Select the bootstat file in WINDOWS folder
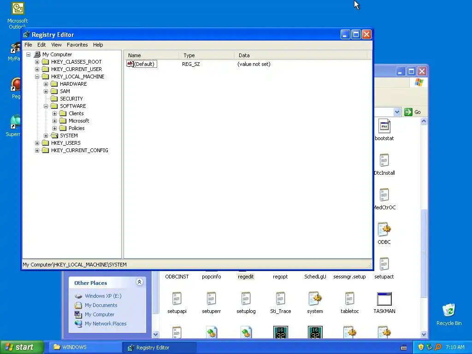The height and width of the screenshot is (354, 472). [384, 130]
